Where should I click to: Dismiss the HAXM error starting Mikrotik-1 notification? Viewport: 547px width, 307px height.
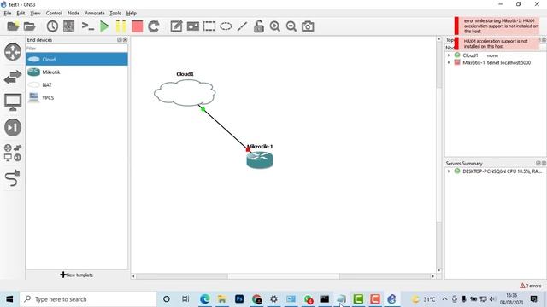(x=497, y=26)
